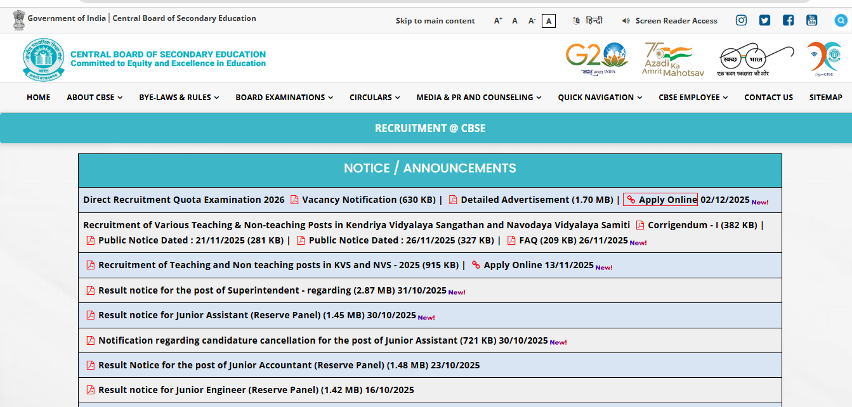Select the CBSE emblem logo
This screenshot has height=407, width=852.
pyautogui.click(x=43, y=59)
